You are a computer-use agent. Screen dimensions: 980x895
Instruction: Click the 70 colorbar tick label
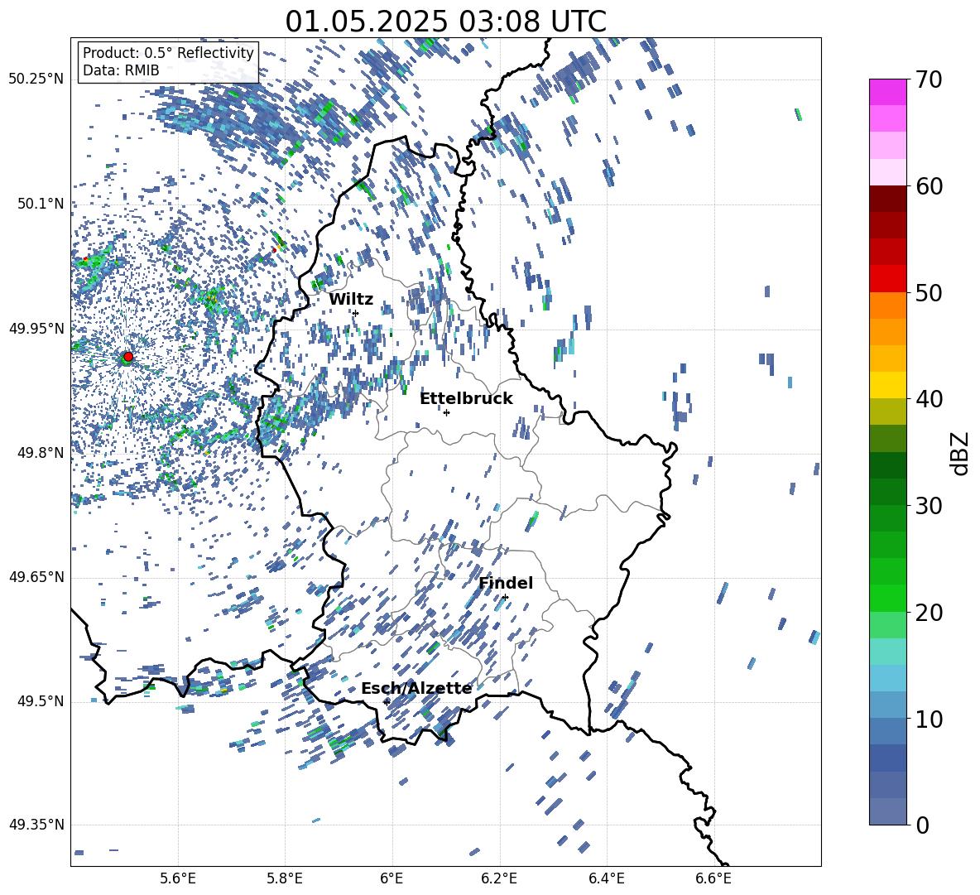click(929, 80)
